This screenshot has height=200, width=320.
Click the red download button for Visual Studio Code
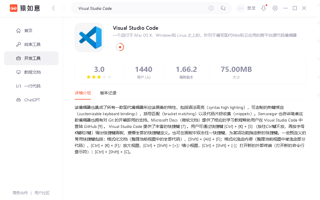pos(120,47)
